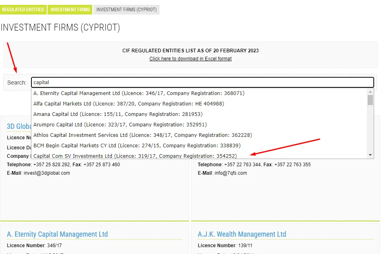
Task: Click fax number +357 22 763 355
Action: point(293,165)
